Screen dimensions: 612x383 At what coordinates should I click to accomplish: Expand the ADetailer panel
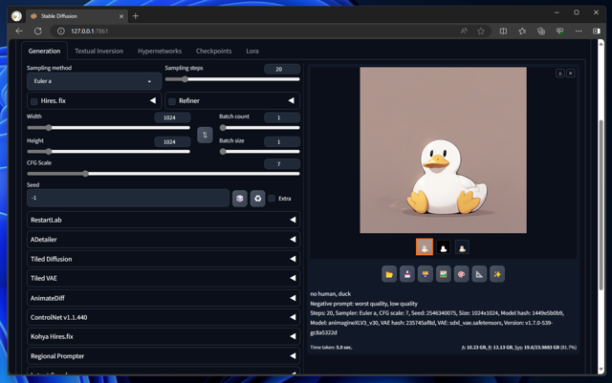tap(164, 240)
